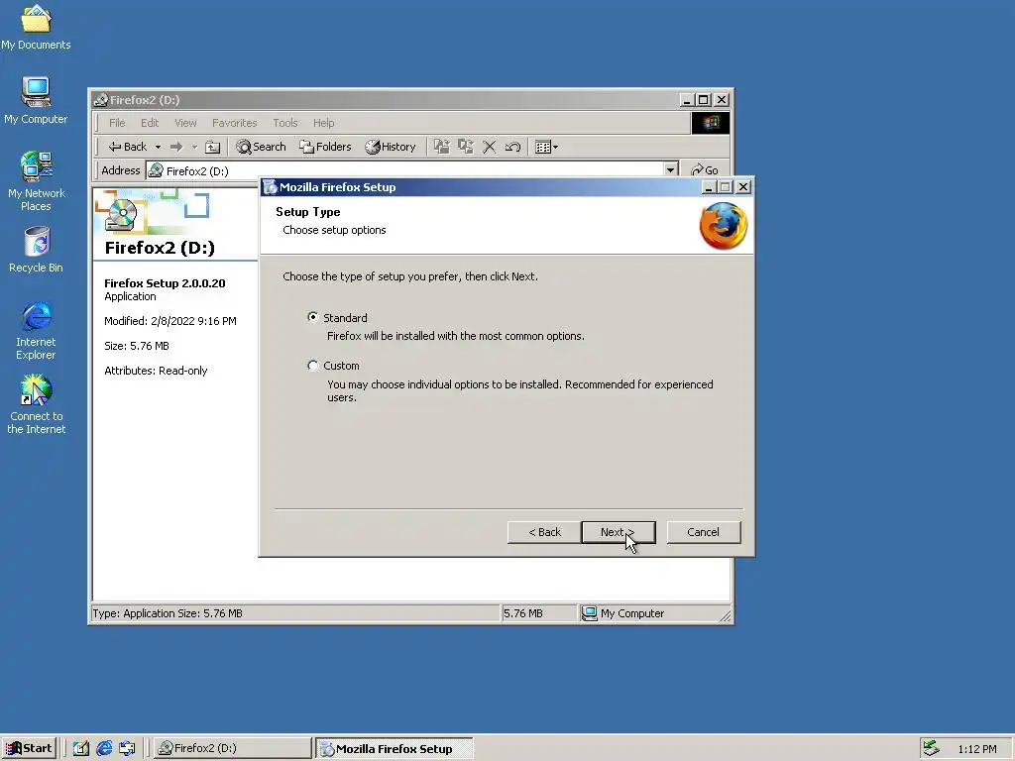Open Forward history dropdown arrow
The height and width of the screenshot is (761, 1015).
coord(194,147)
